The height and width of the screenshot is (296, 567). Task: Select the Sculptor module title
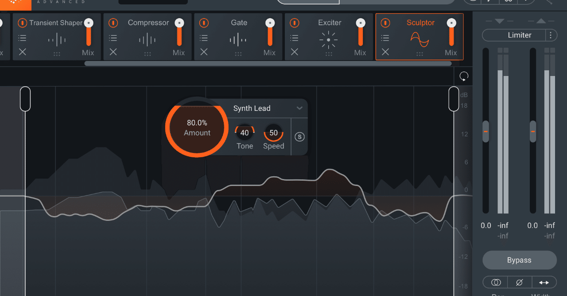click(x=420, y=23)
